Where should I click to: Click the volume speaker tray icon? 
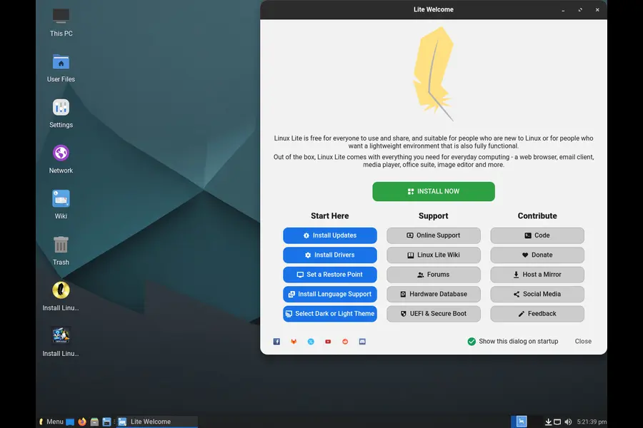click(x=568, y=422)
